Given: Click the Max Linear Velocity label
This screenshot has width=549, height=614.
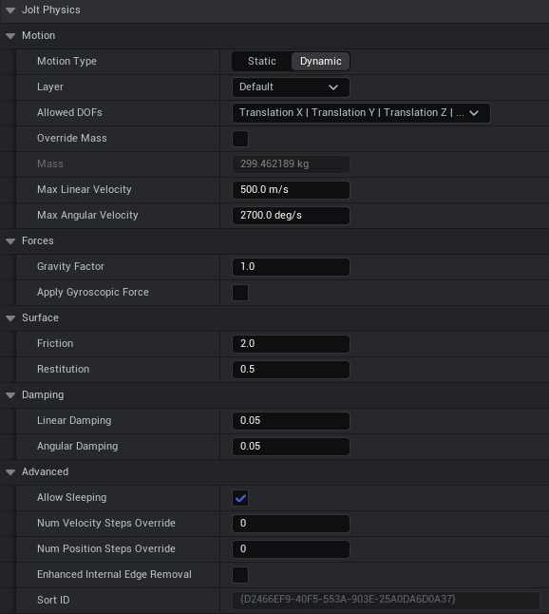Looking at the screenshot, I should (x=85, y=189).
